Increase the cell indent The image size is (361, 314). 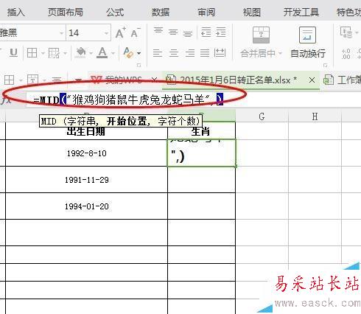[x=221, y=32]
